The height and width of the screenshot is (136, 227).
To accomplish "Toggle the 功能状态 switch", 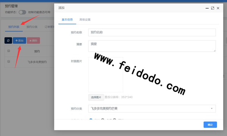I will click(x=22, y=12).
